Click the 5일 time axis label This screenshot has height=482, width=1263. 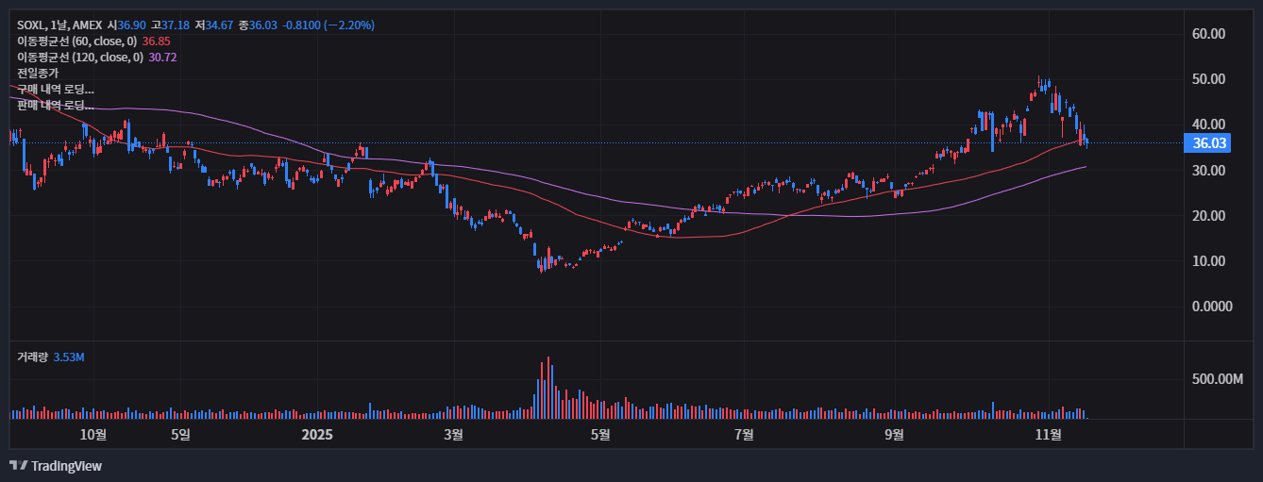click(180, 434)
